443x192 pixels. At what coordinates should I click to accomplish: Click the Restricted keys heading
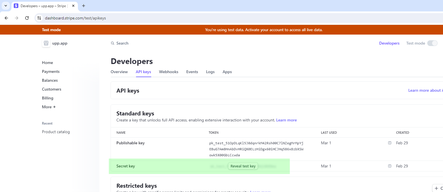coord(137,186)
